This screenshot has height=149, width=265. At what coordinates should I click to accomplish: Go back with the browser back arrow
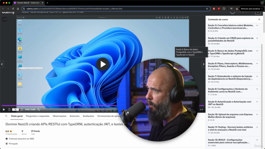pyautogui.click(x=3, y=9)
